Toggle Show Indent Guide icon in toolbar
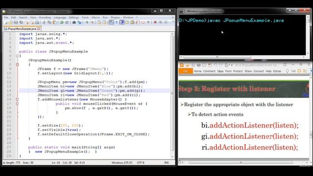Viewport: 313px width, 176px height. pos(122,22)
